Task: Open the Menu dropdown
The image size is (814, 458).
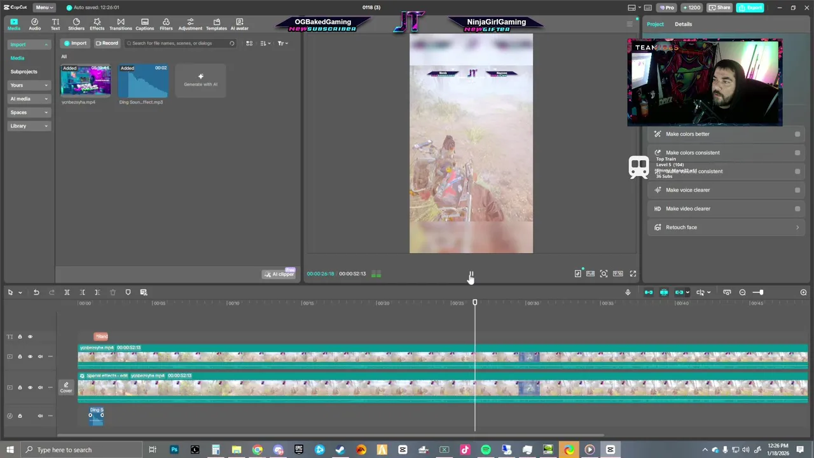Action: click(43, 8)
